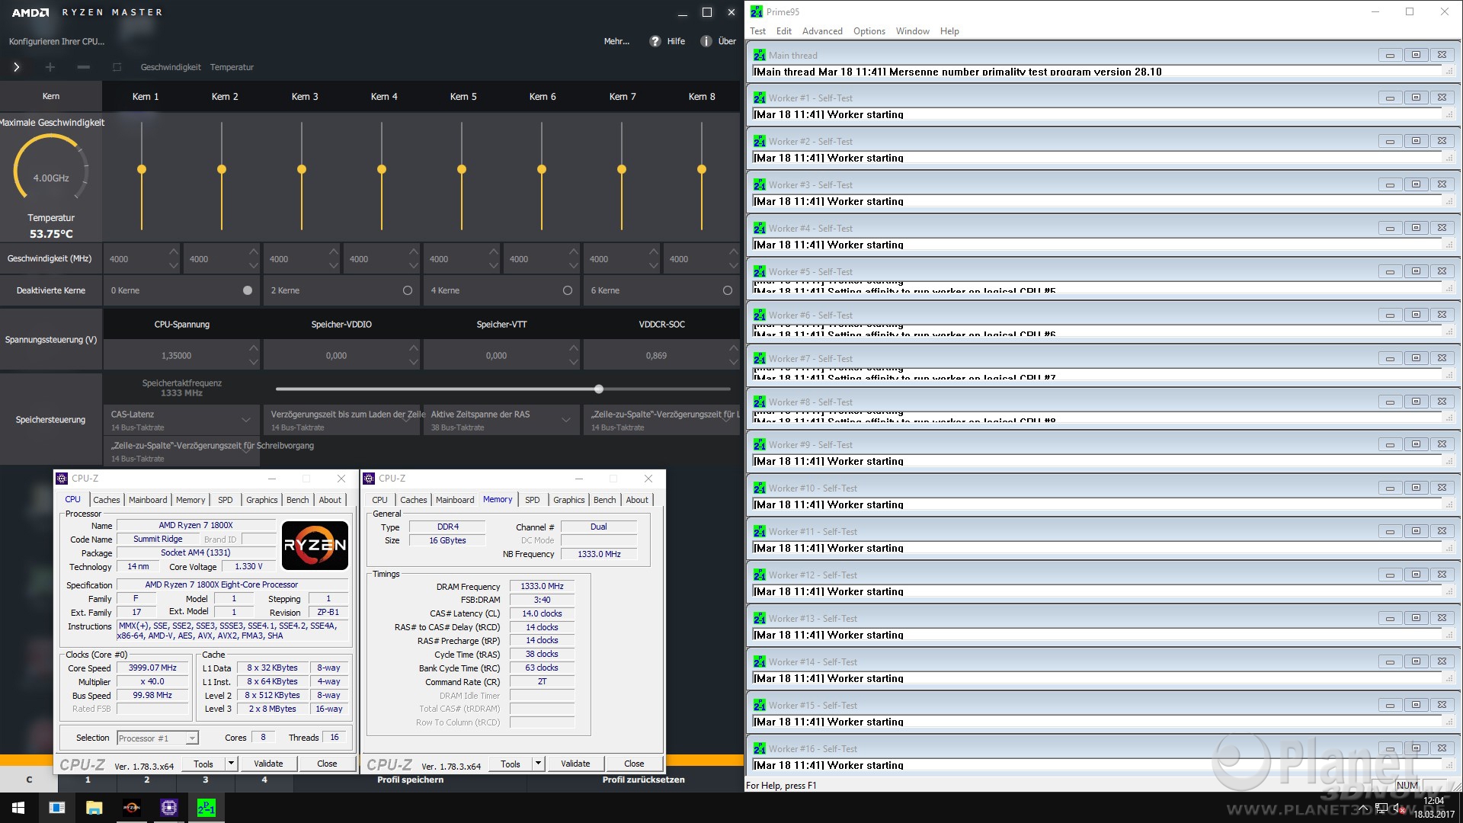Viewport: 1463px width, 823px height.
Task: Open the Prime95 Options menu
Action: pyautogui.click(x=869, y=31)
